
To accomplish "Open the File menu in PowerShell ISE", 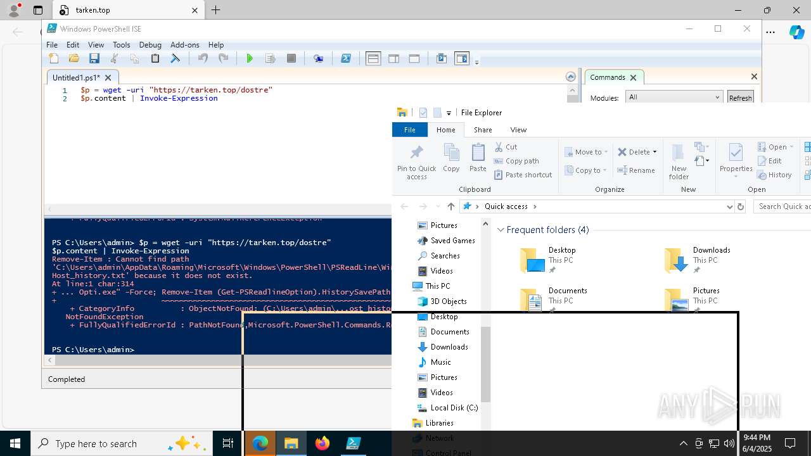I will tap(52, 45).
